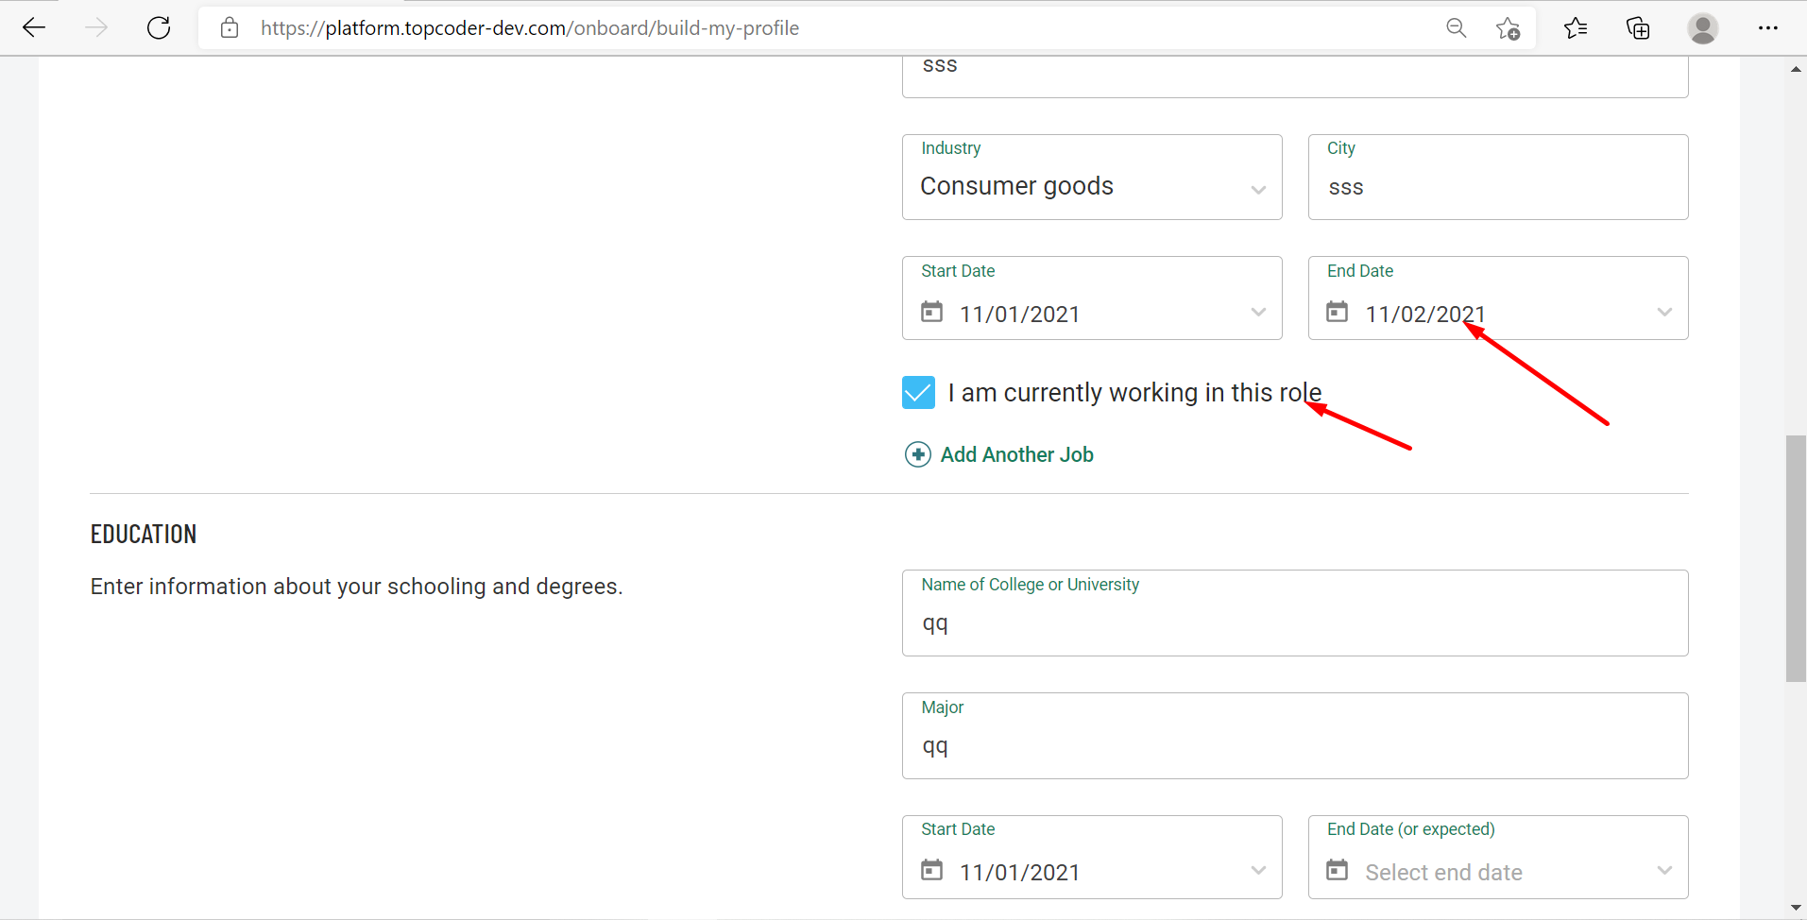
Task: Click the Add Another Job link
Action: tap(1015, 454)
